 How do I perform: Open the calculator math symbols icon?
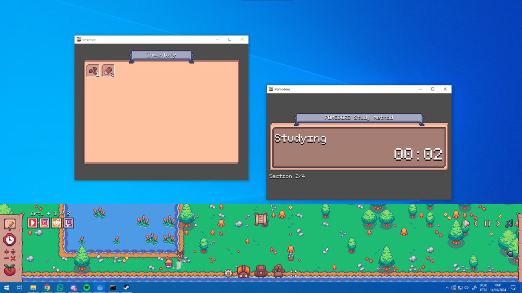click(x=10, y=255)
